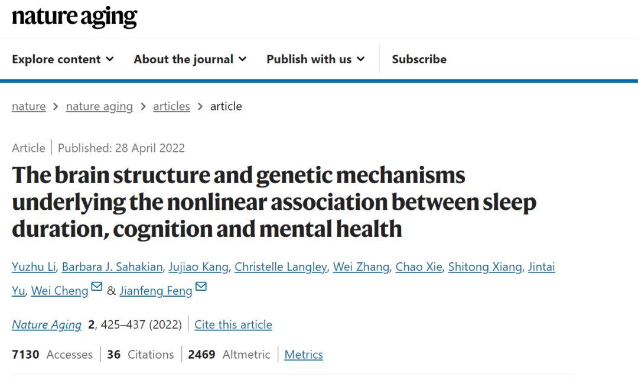Image resolution: width=638 pixels, height=377 pixels.
Task: Navigate to nature aging breadcrumb
Action: point(99,106)
